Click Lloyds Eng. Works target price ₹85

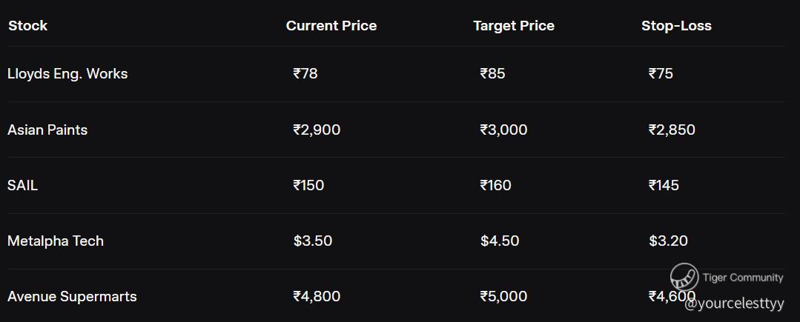tap(492, 74)
